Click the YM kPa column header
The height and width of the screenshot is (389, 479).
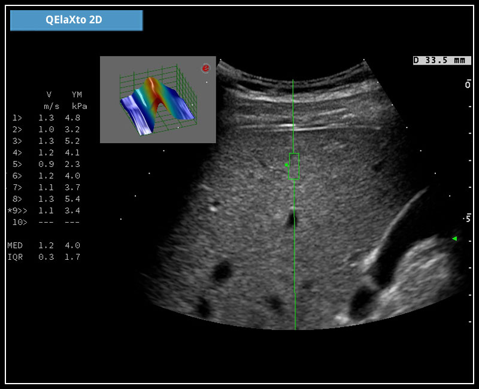(76, 100)
